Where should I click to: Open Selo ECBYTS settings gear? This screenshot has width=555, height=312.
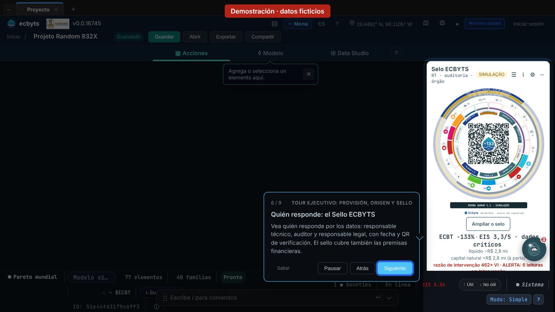click(532, 75)
